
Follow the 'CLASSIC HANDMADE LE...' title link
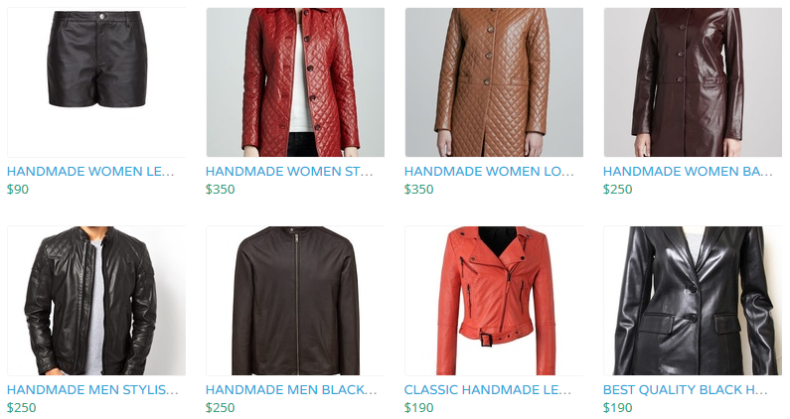[x=488, y=390]
